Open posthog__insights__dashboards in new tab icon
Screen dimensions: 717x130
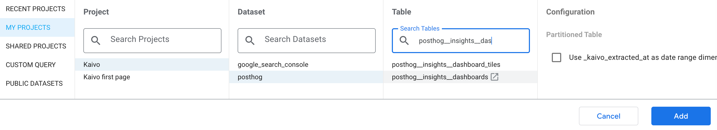(x=494, y=77)
